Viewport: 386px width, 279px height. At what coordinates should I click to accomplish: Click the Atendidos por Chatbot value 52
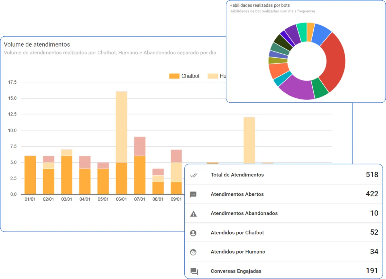click(374, 232)
